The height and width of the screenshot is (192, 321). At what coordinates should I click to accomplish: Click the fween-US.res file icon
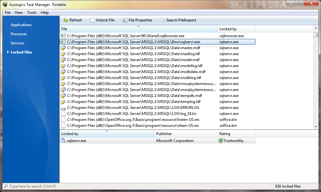click(63, 120)
